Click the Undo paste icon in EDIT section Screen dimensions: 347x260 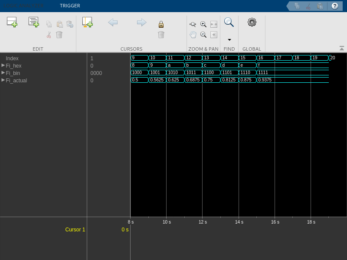pyautogui.click(x=70, y=24)
